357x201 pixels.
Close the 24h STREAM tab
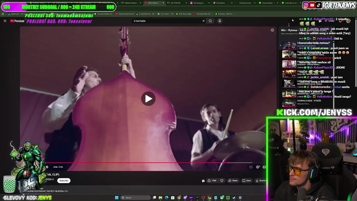coord(186,3)
